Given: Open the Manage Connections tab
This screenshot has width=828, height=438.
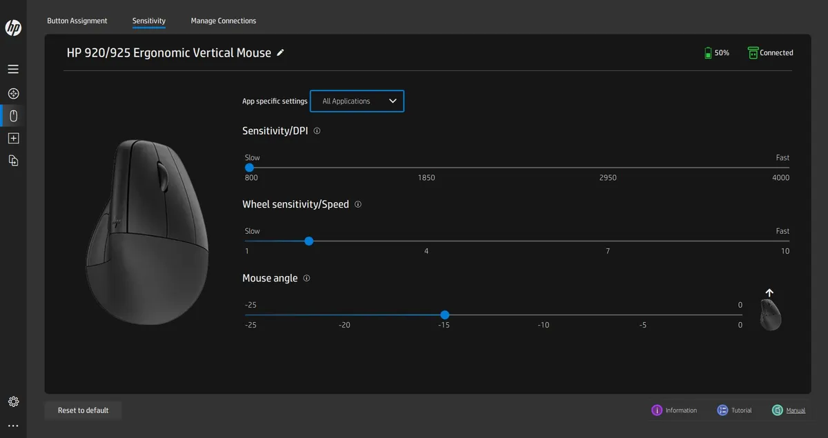Looking at the screenshot, I should tap(223, 21).
